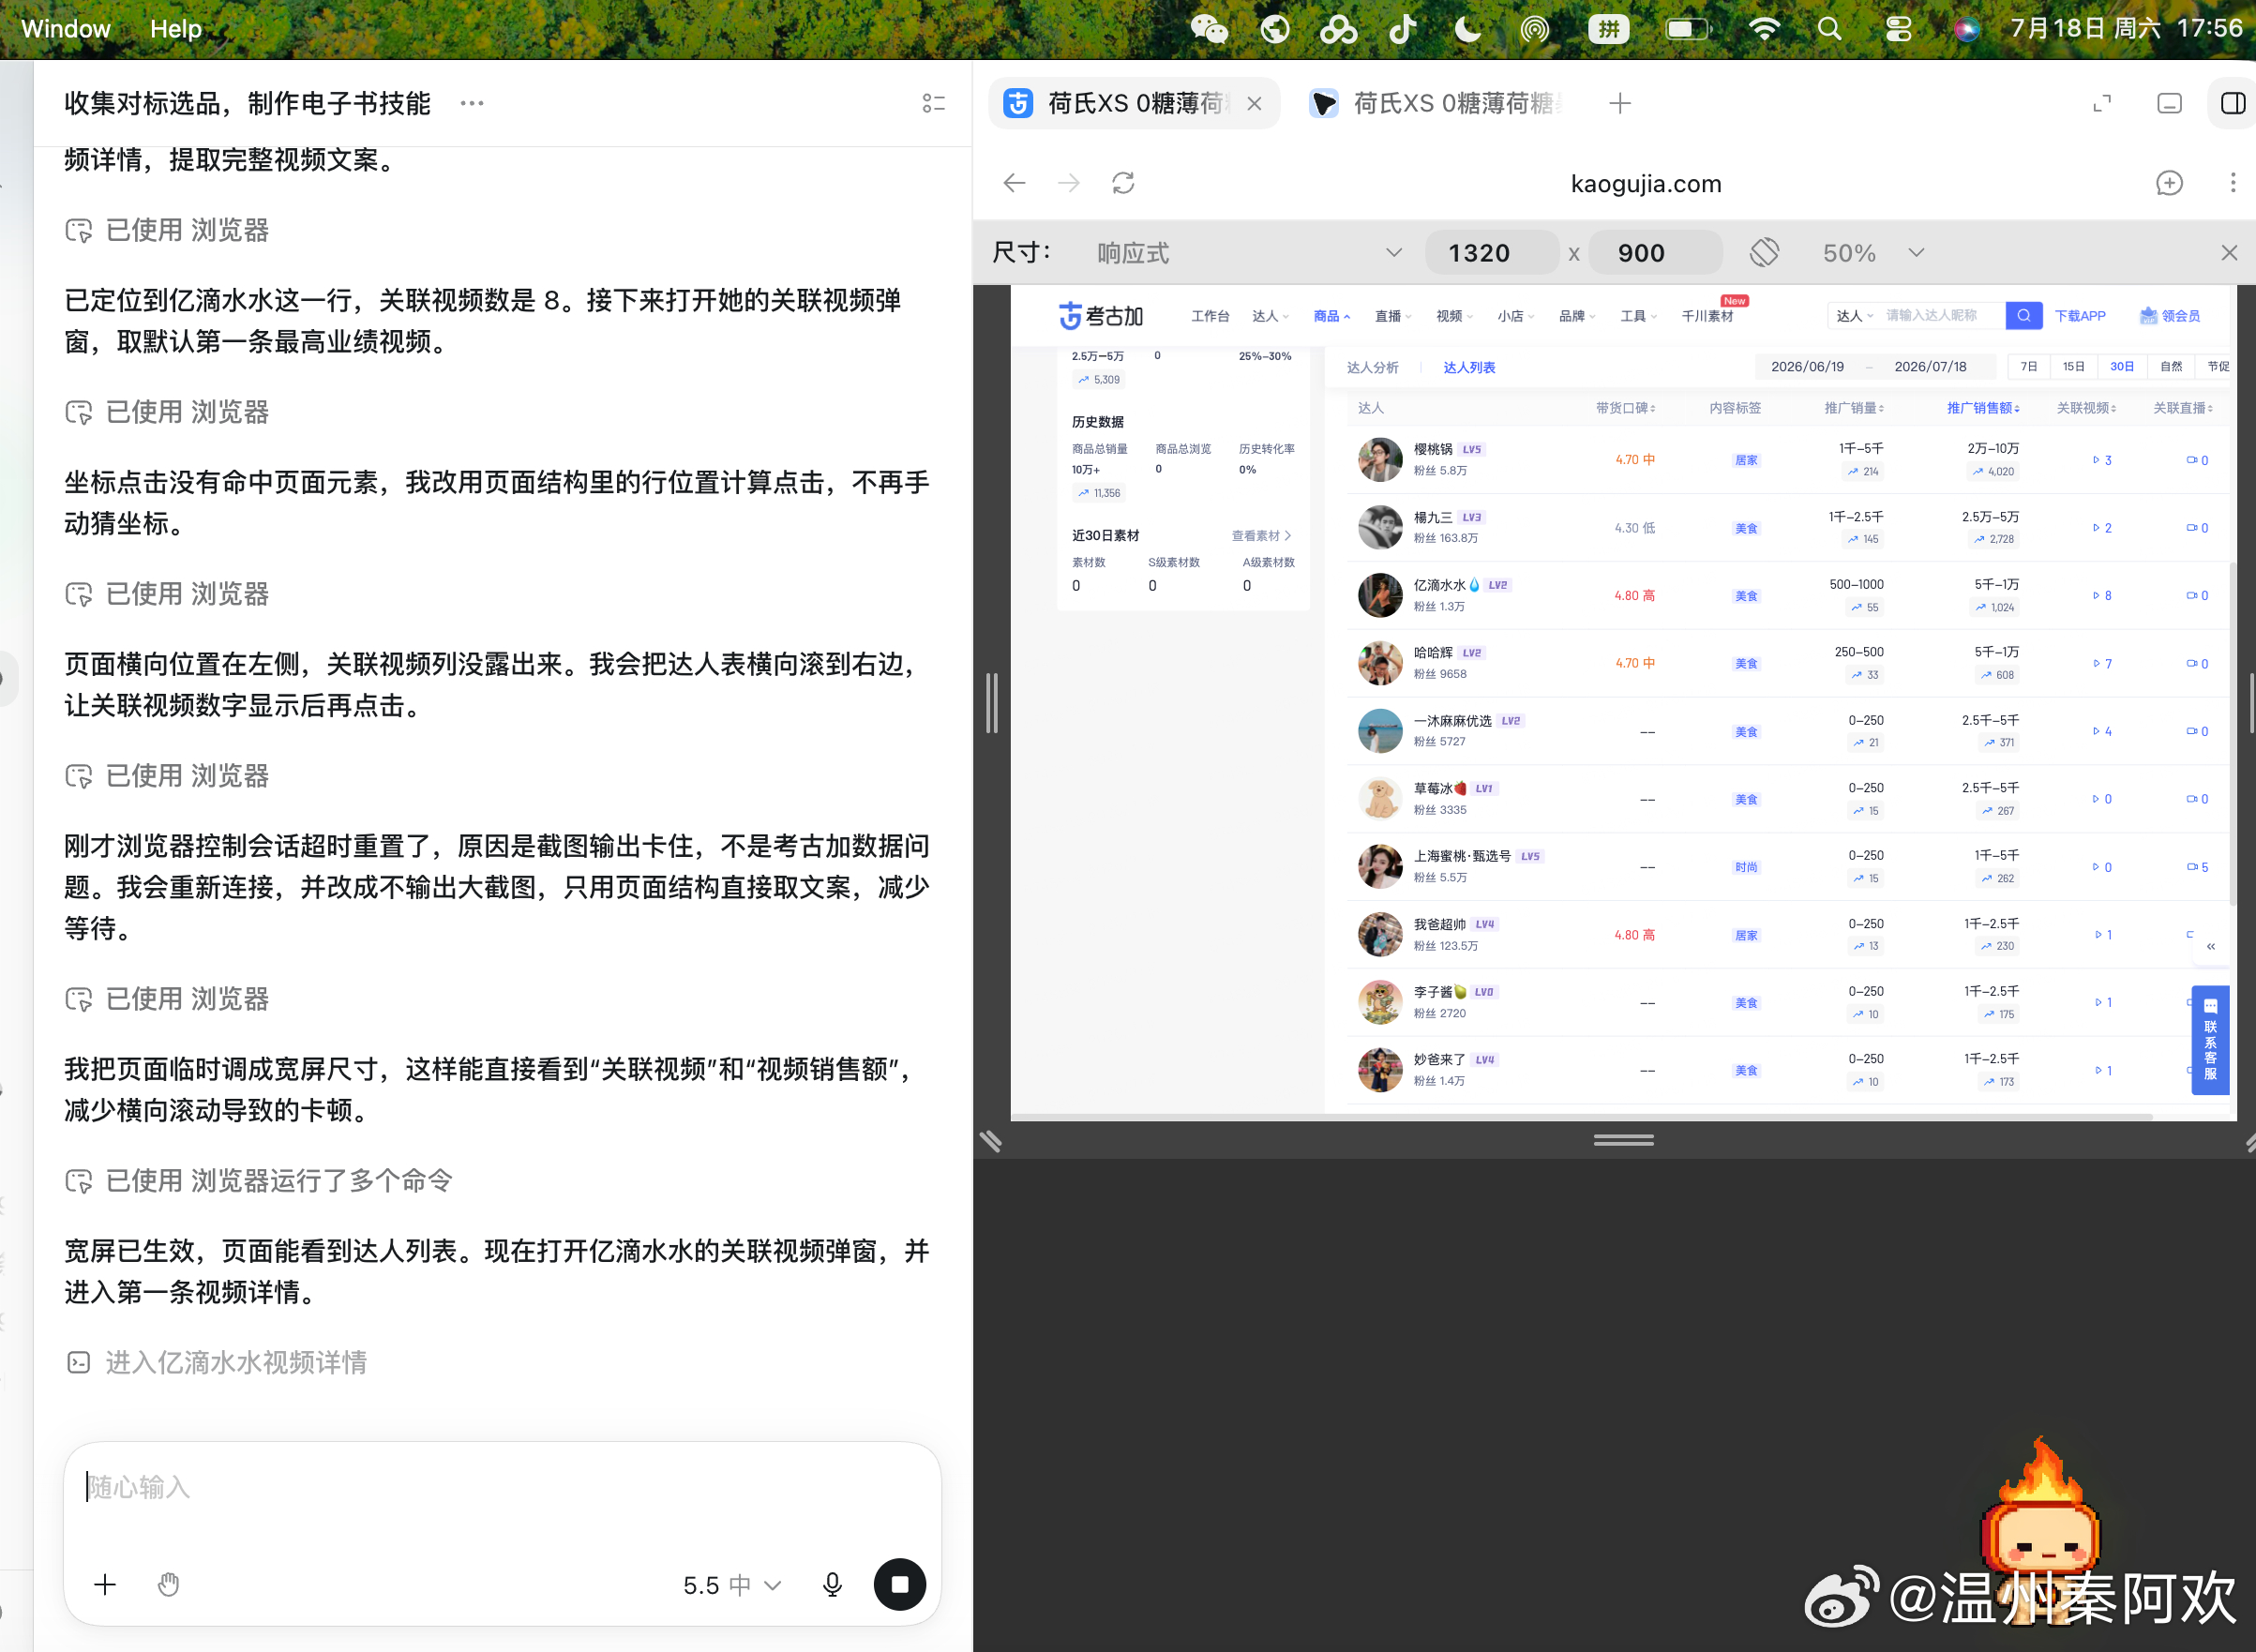The image size is (2256, 1652).
Task: Select the 30日 date range
Action: [2121, 367]
